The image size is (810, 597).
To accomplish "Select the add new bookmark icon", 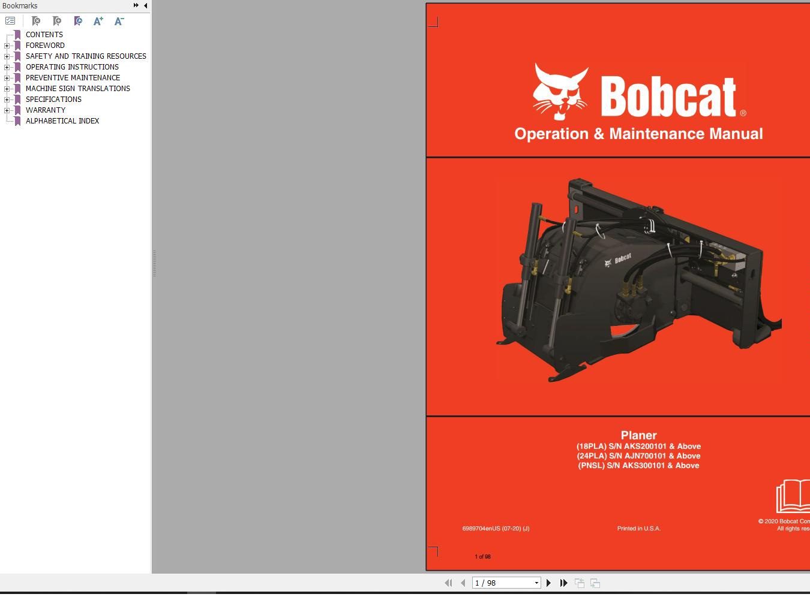I will 57,20.
